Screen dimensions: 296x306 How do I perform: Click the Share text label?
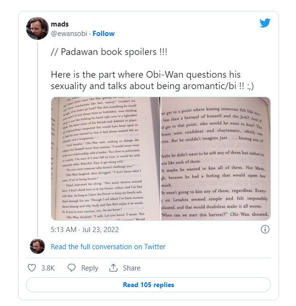click(132, 268)
